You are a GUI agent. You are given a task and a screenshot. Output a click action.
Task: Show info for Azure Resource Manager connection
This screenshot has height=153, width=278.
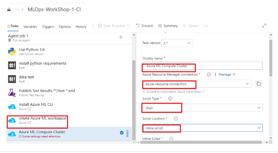209,75
